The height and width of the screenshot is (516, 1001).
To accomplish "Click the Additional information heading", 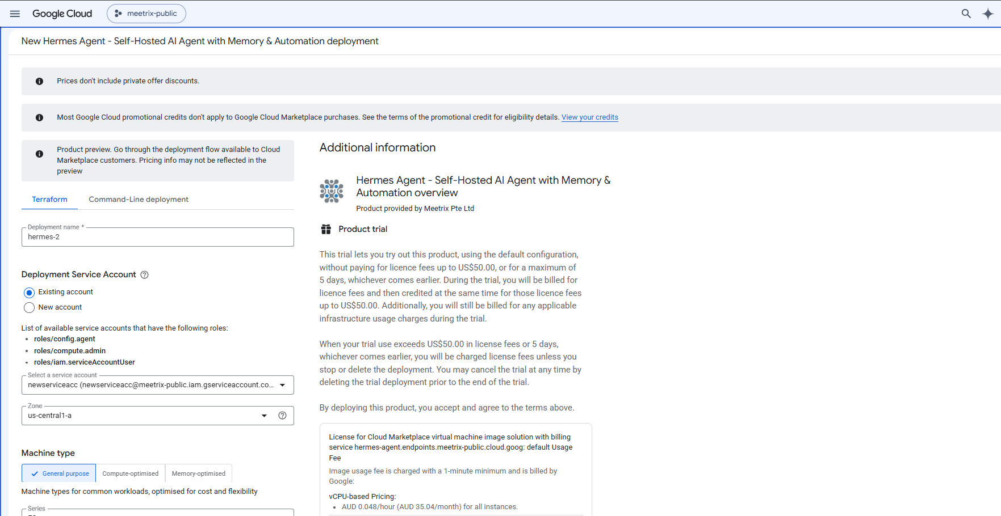I will click(x=378, y=147).
